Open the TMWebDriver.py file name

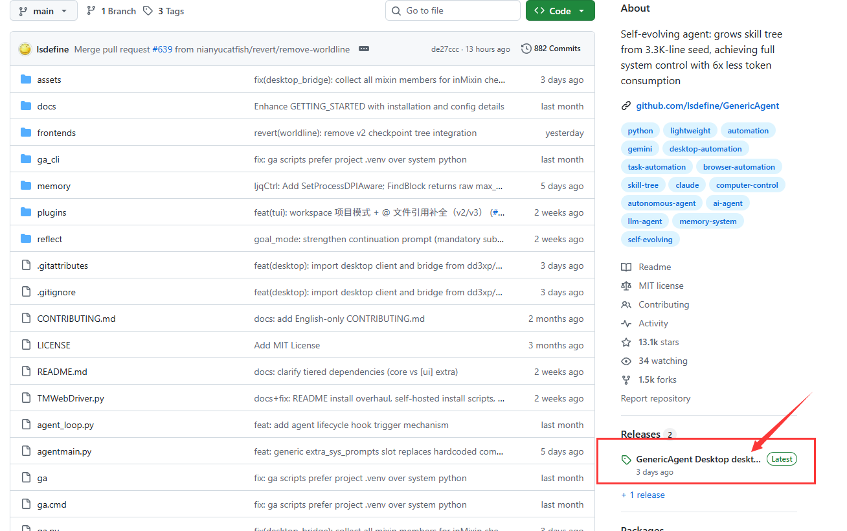[x=71, y=398]
